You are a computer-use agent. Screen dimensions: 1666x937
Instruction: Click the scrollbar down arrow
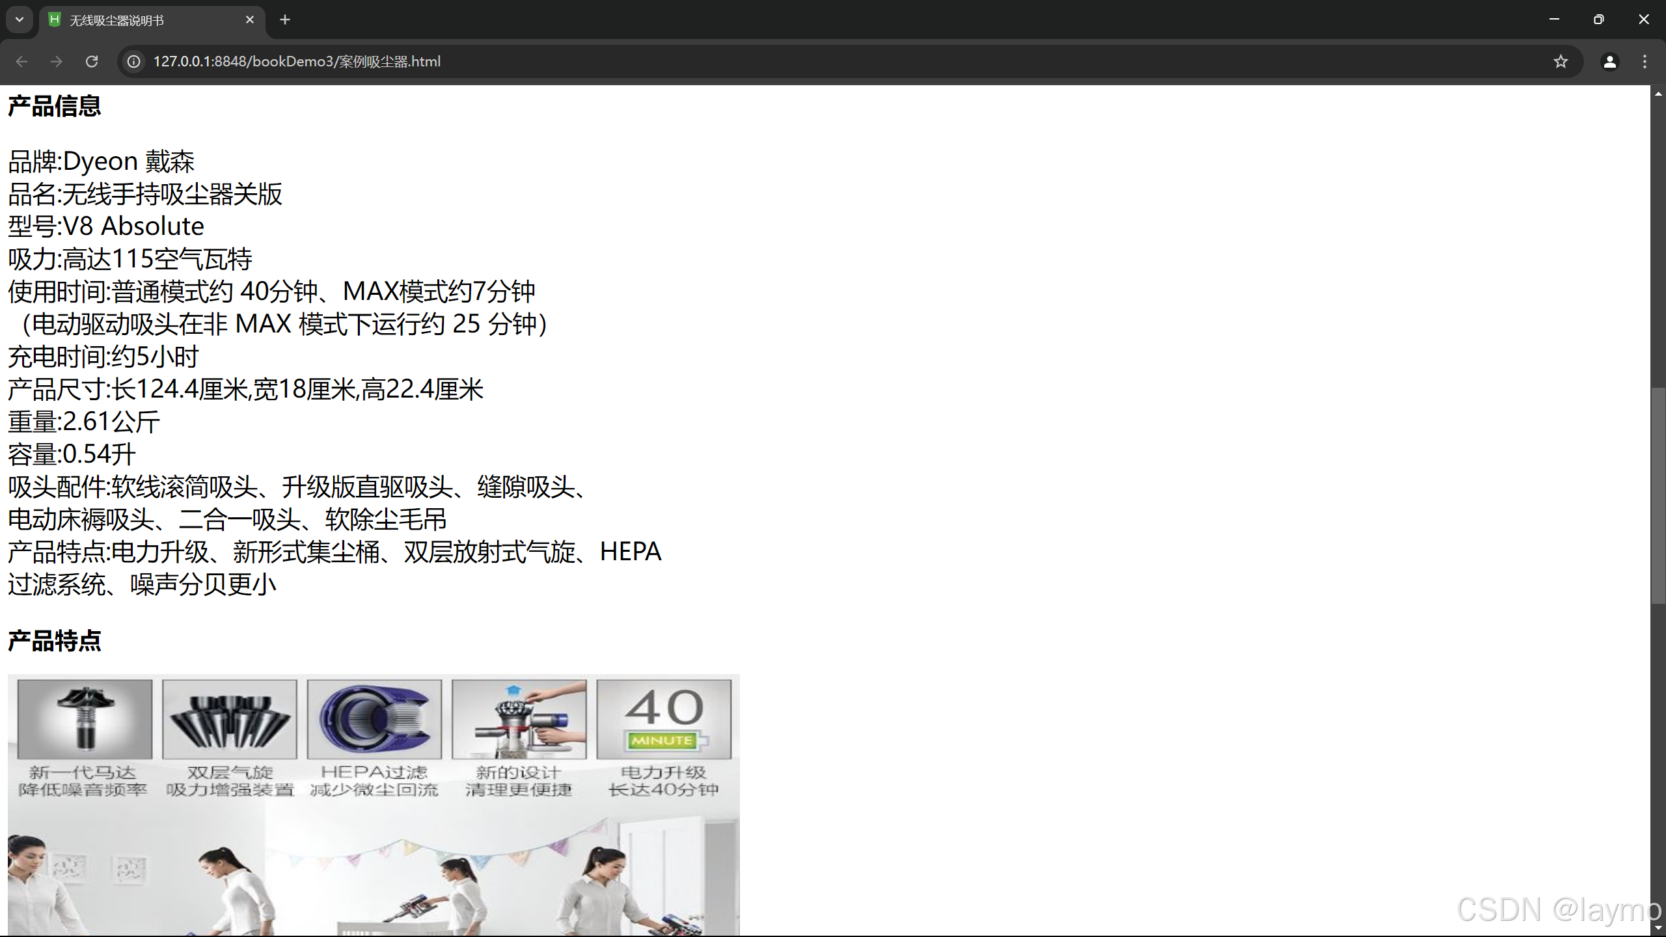point(1658,928)
